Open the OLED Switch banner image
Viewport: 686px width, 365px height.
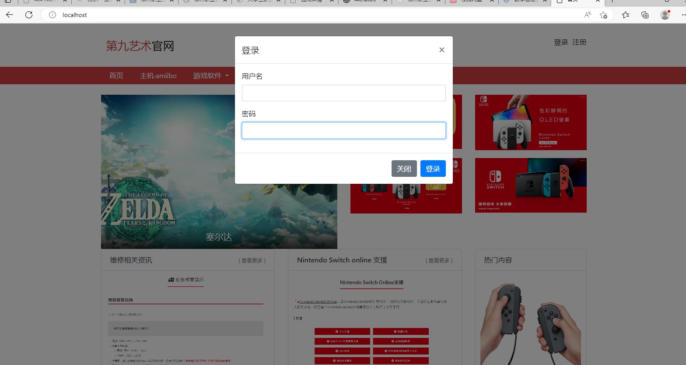(531, 122)
